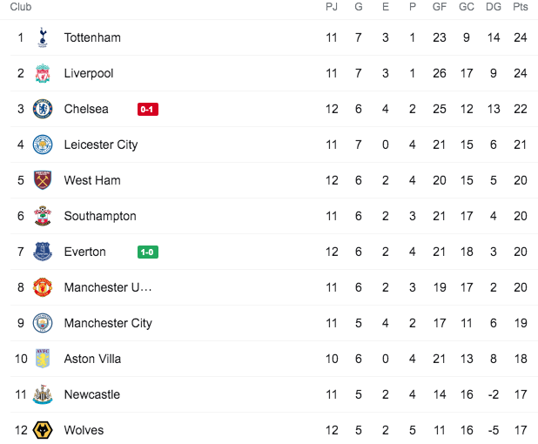Click the PJ column header
This screenshot has height=444, width=538.
point(331,7)
